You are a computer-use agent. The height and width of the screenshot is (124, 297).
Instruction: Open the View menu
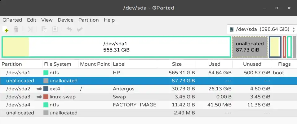(47, 20)
